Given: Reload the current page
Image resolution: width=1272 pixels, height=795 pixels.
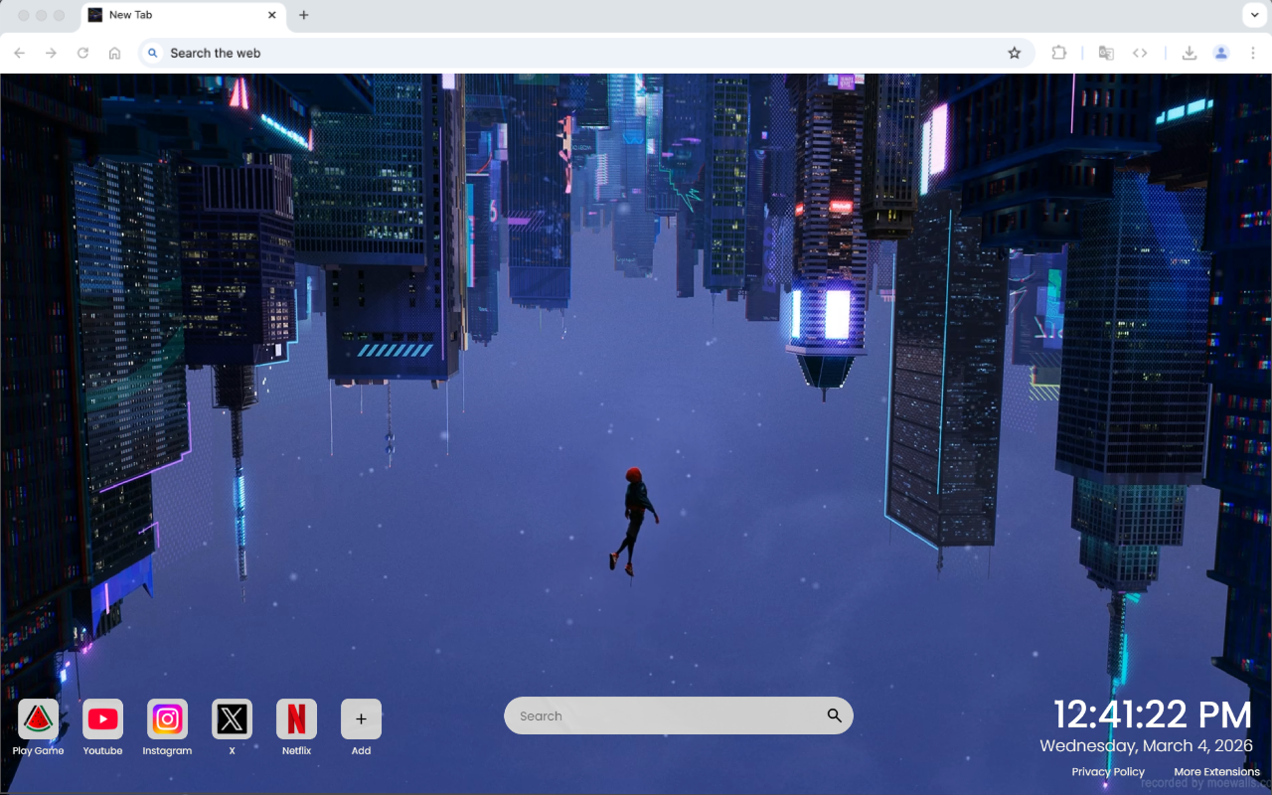Looking at the screenshot, I should (x=83, y=53).
